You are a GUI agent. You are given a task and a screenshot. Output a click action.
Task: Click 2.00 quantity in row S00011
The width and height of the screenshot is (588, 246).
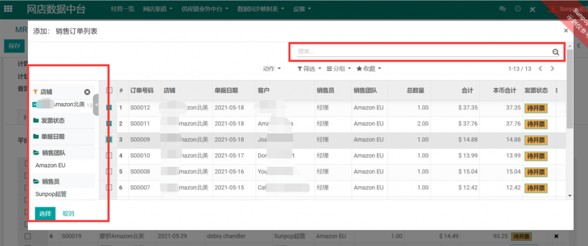tap(423, 124)
